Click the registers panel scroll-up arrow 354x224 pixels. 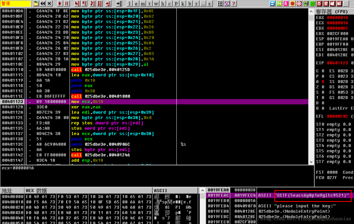click(311, 11)
